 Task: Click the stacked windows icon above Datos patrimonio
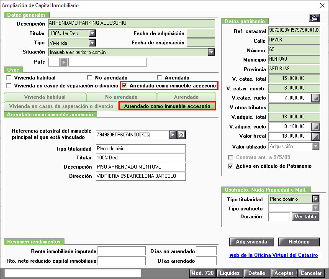314,18
